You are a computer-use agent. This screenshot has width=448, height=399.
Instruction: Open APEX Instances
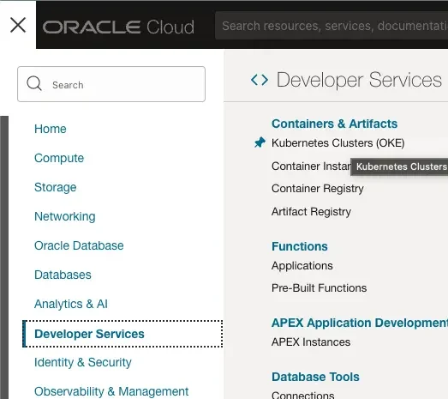(311, 342)
